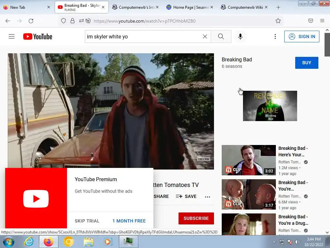Open more actions dots beside SAVE
Screen dimensions: 330x248
pyautogui.click(x=208, y=197)
